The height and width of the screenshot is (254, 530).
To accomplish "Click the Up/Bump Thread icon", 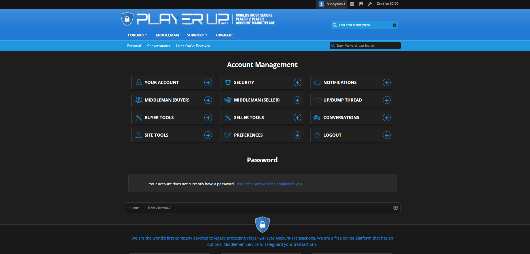I will pos(317,100).
